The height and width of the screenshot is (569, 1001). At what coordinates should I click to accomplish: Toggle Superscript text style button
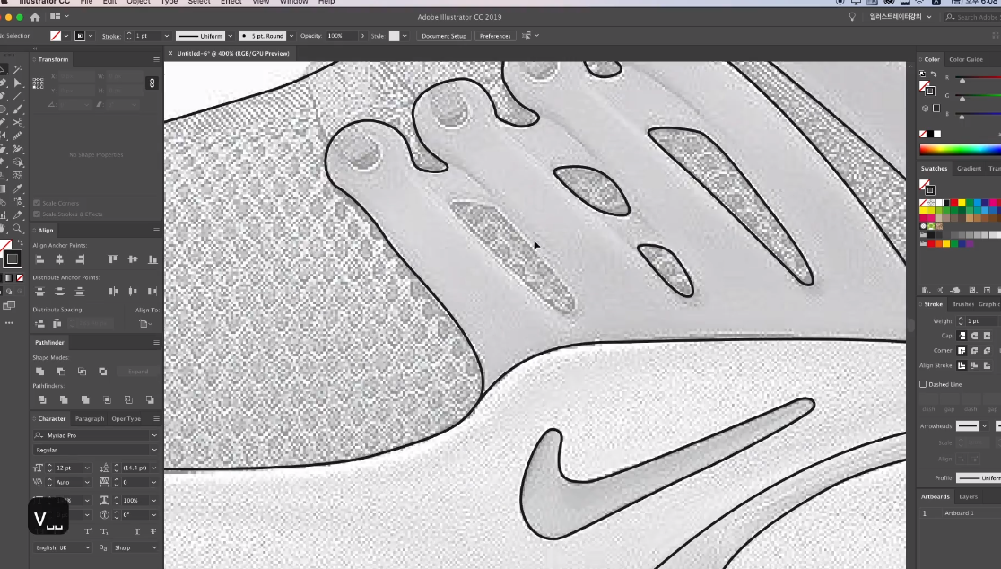[x=89, y=531]
